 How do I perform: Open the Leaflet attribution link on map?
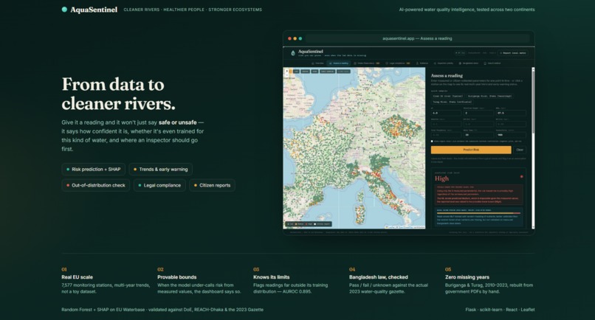tap(390, 227)
